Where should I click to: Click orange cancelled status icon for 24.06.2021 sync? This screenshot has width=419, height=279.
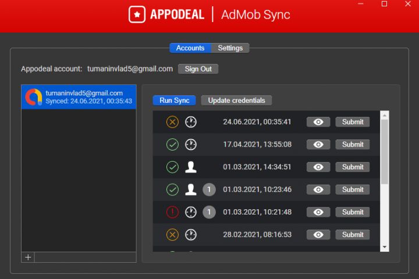tap(172, 122)
